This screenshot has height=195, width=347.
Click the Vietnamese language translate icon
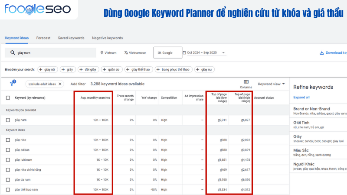126,52
